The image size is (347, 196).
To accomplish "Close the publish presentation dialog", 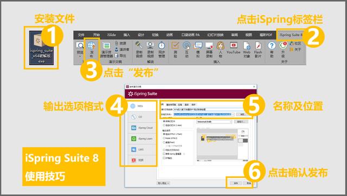I will point(254,87).
